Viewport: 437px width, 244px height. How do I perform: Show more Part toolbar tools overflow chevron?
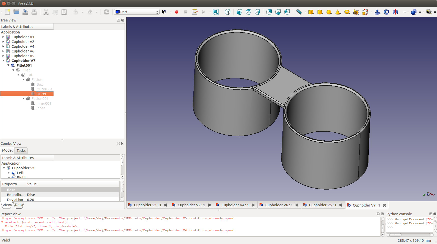(x=404, y=12)
